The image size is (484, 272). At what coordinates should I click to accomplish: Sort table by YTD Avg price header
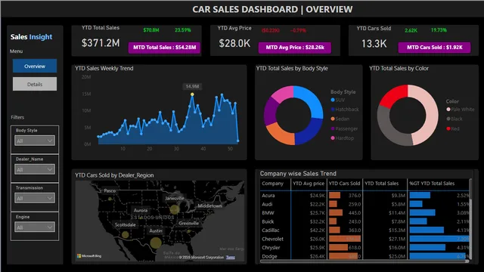309,184
